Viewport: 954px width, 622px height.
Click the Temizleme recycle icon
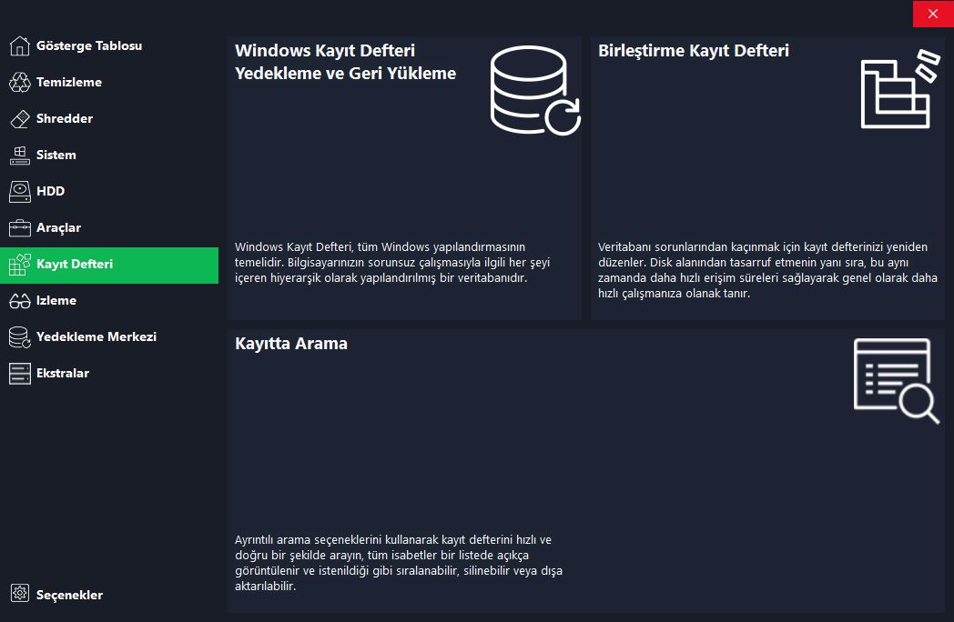(x=19, y=82)
